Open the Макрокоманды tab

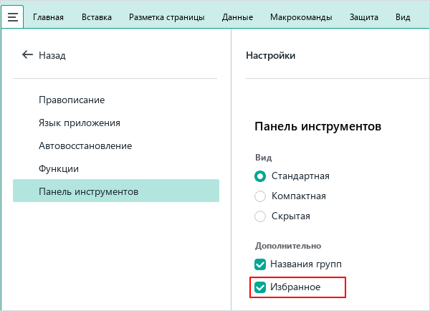301,16
